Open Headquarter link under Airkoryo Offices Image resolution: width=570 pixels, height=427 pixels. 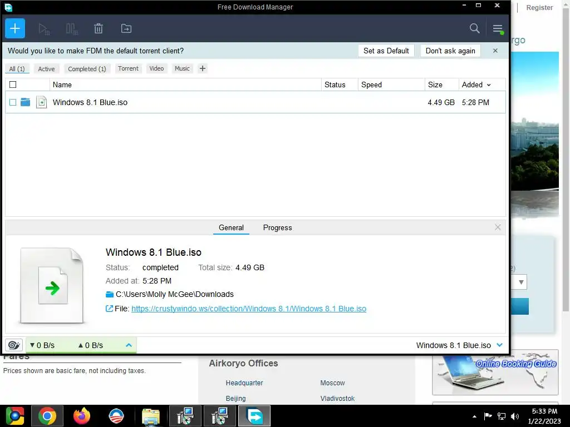pos(244,383)
